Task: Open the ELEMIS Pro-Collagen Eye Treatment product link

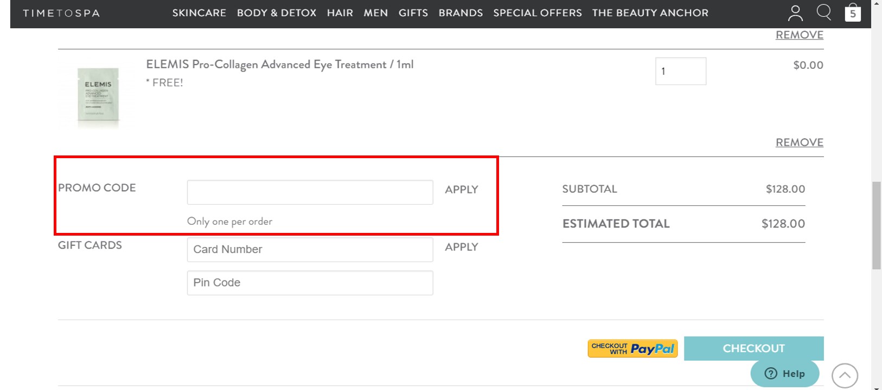Action: (x=280, y=64)
